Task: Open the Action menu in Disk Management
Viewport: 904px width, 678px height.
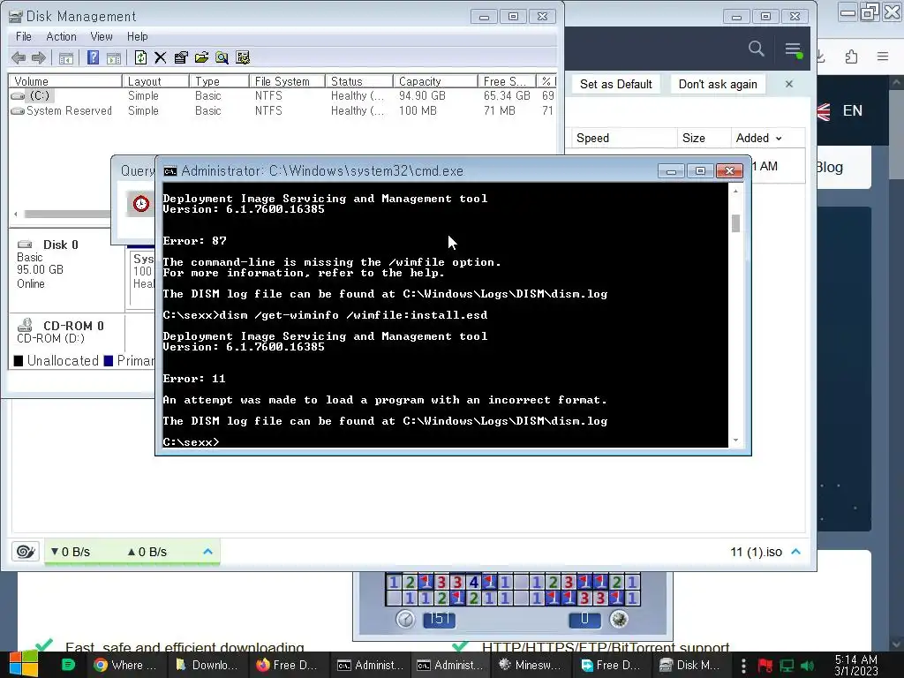Action: click(61, 36)
